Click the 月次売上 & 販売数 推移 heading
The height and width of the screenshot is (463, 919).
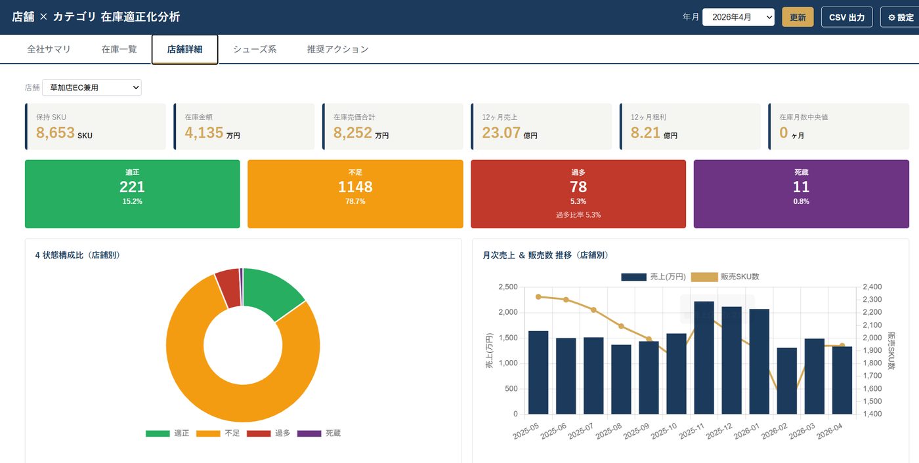coord(545,255)
